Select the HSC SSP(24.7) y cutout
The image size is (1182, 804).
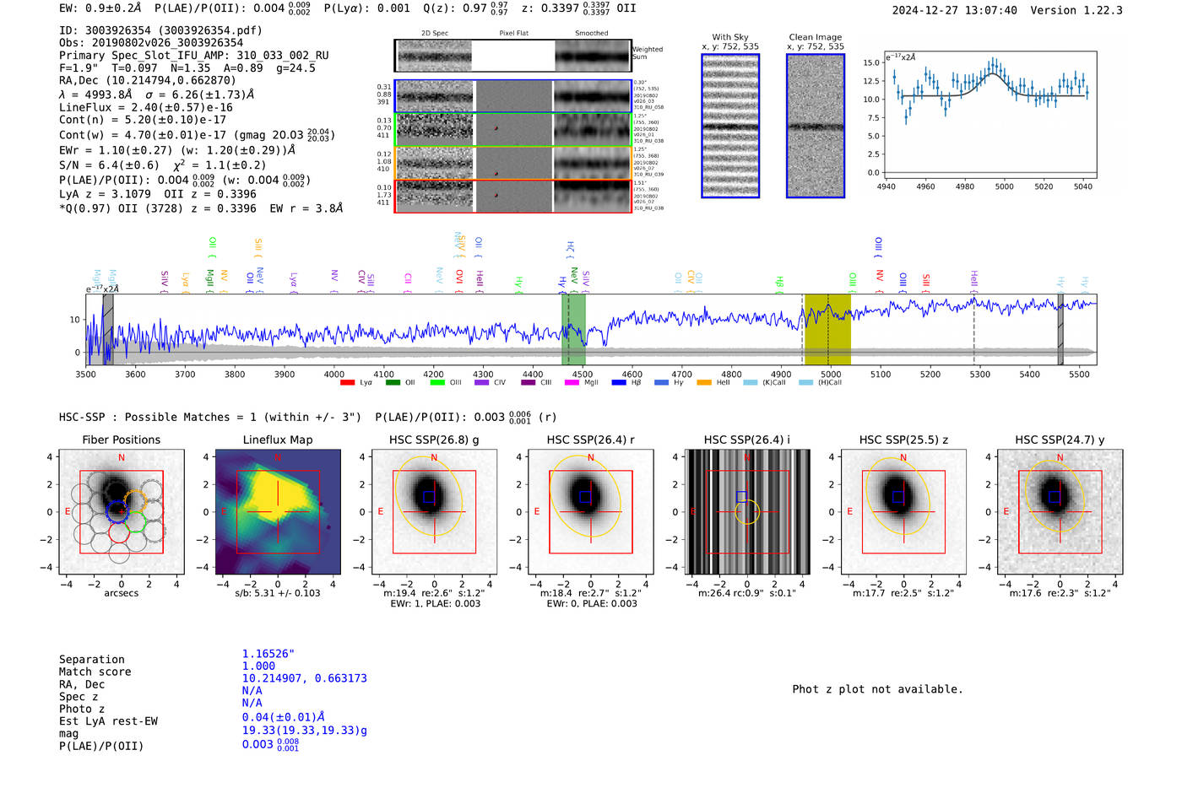coord(1060,511)
